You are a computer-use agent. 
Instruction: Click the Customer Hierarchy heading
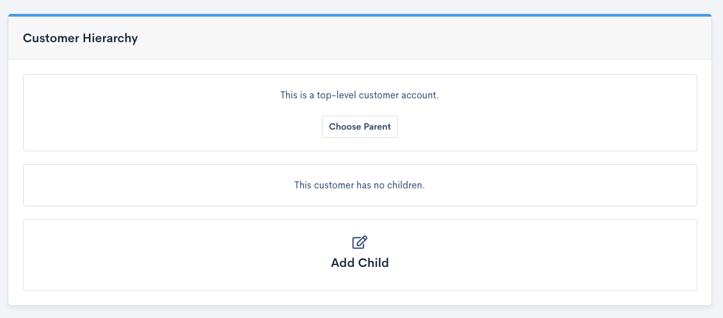pyautogui.click(x=80, y=38)
